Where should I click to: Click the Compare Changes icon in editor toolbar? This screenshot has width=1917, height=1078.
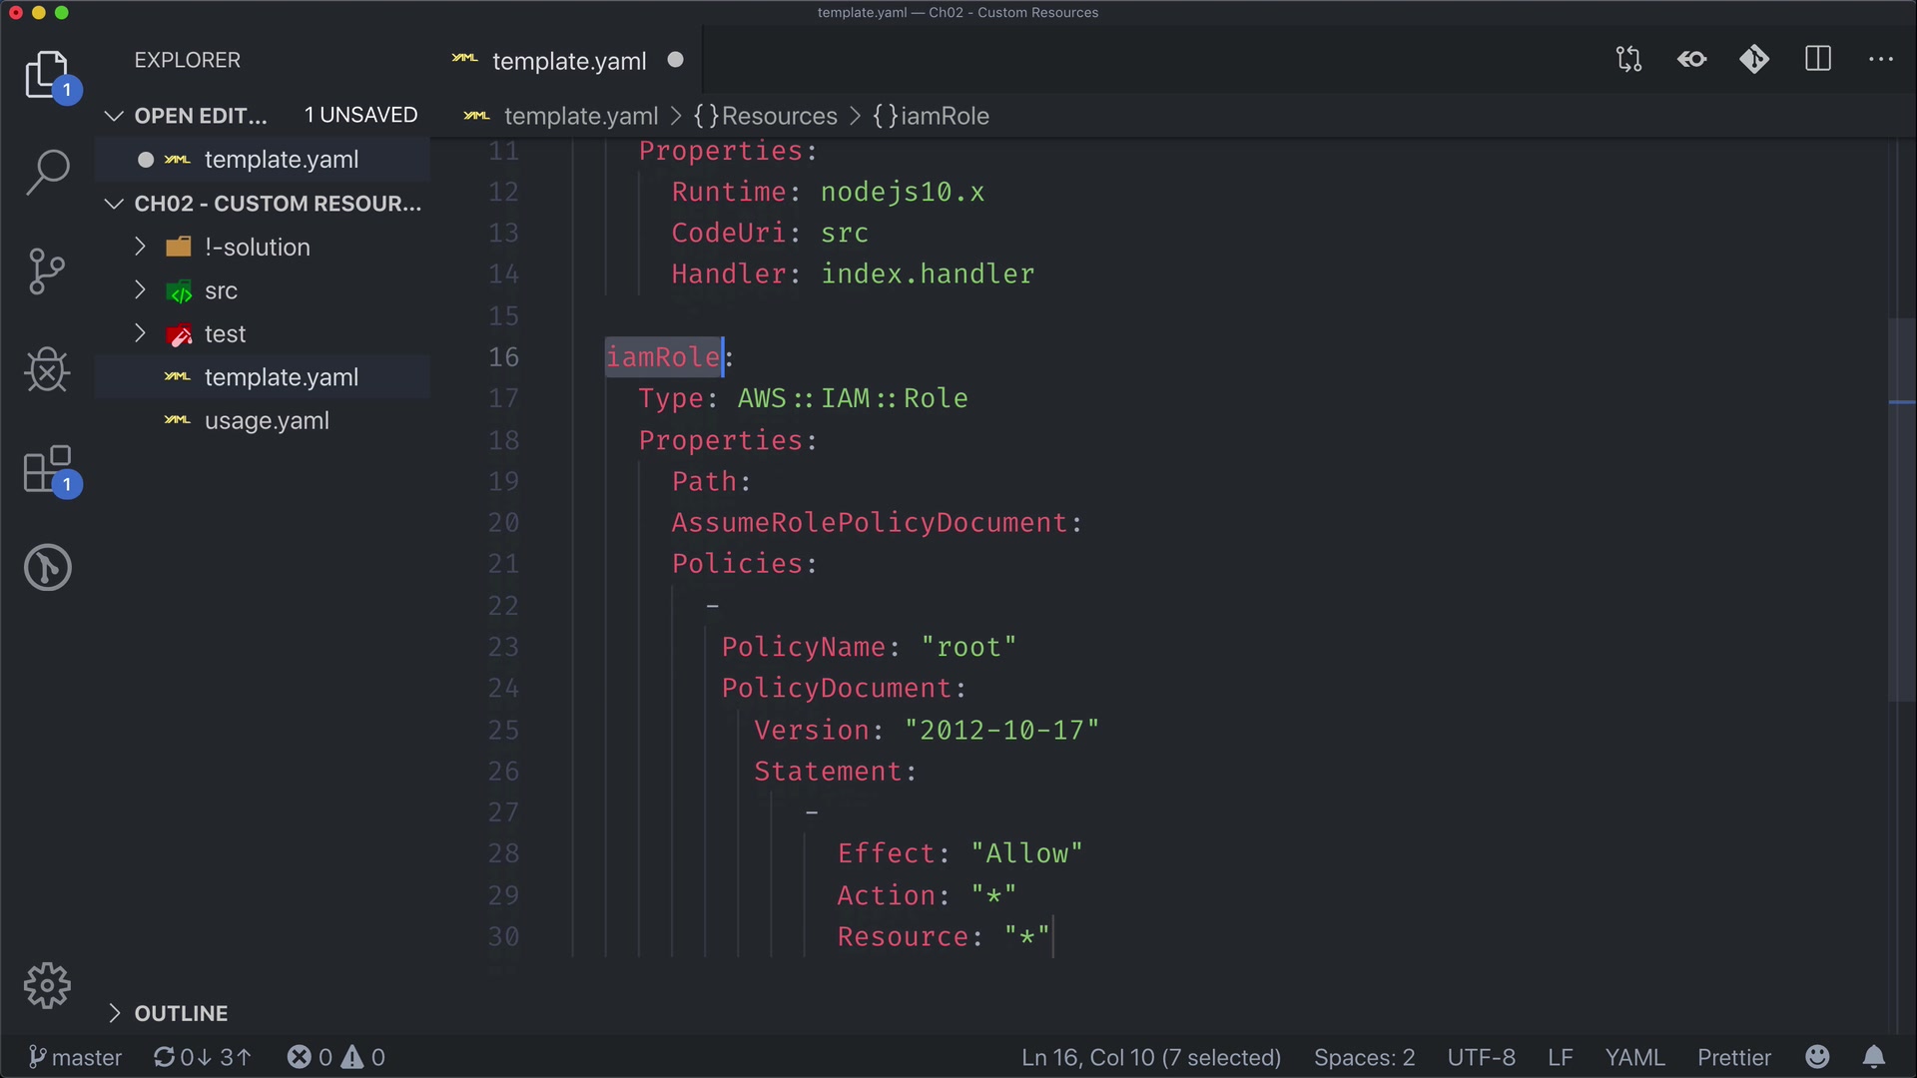(1628, 60)
